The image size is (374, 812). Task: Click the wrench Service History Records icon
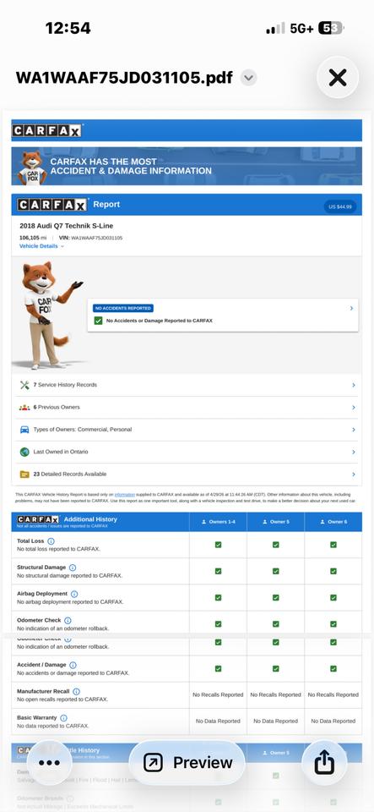pyautogui.click(x=24, y=385)
